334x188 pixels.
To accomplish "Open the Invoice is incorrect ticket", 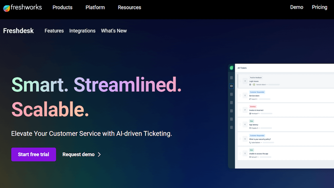I will coord(256,110).
